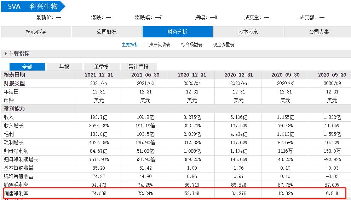Click the 161.16倍 revenue growth value

pos(145,126)
